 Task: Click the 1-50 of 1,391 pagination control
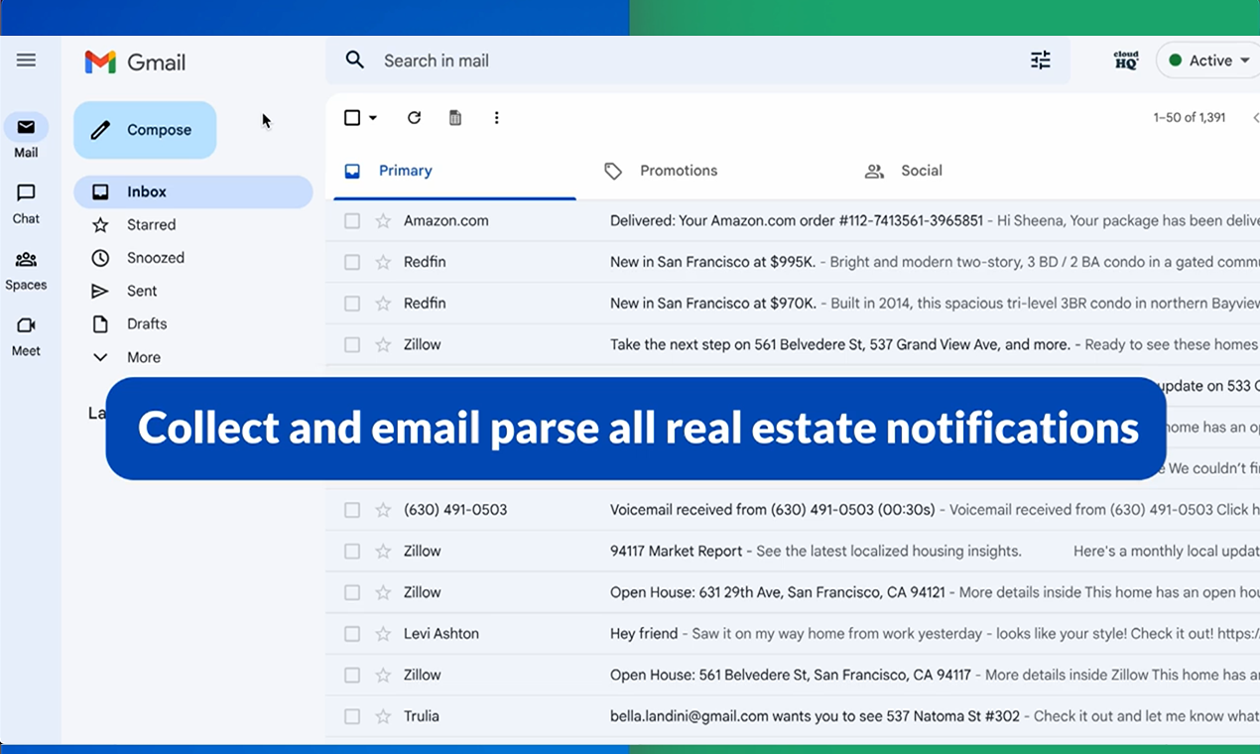(1190, 117)
